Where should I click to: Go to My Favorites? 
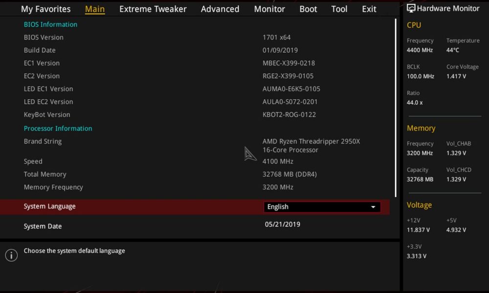pyautogui.click(x=45, y=8)
